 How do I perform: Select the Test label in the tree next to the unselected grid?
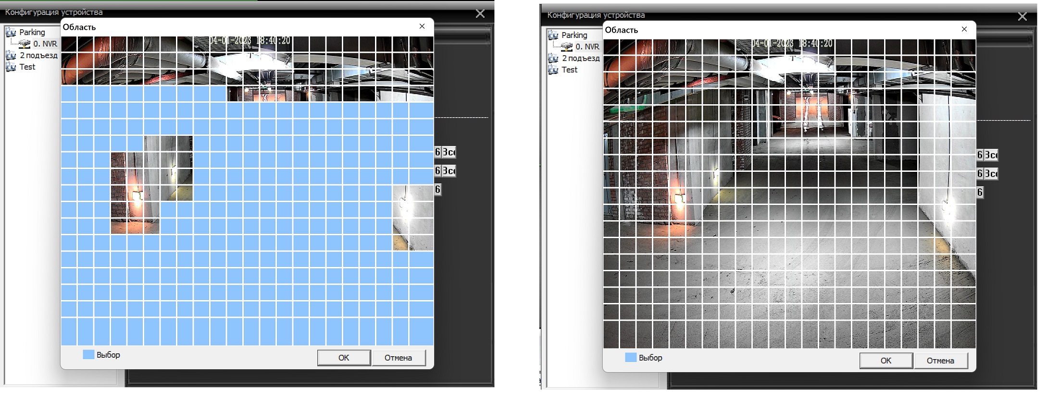(x=570, y=70)
